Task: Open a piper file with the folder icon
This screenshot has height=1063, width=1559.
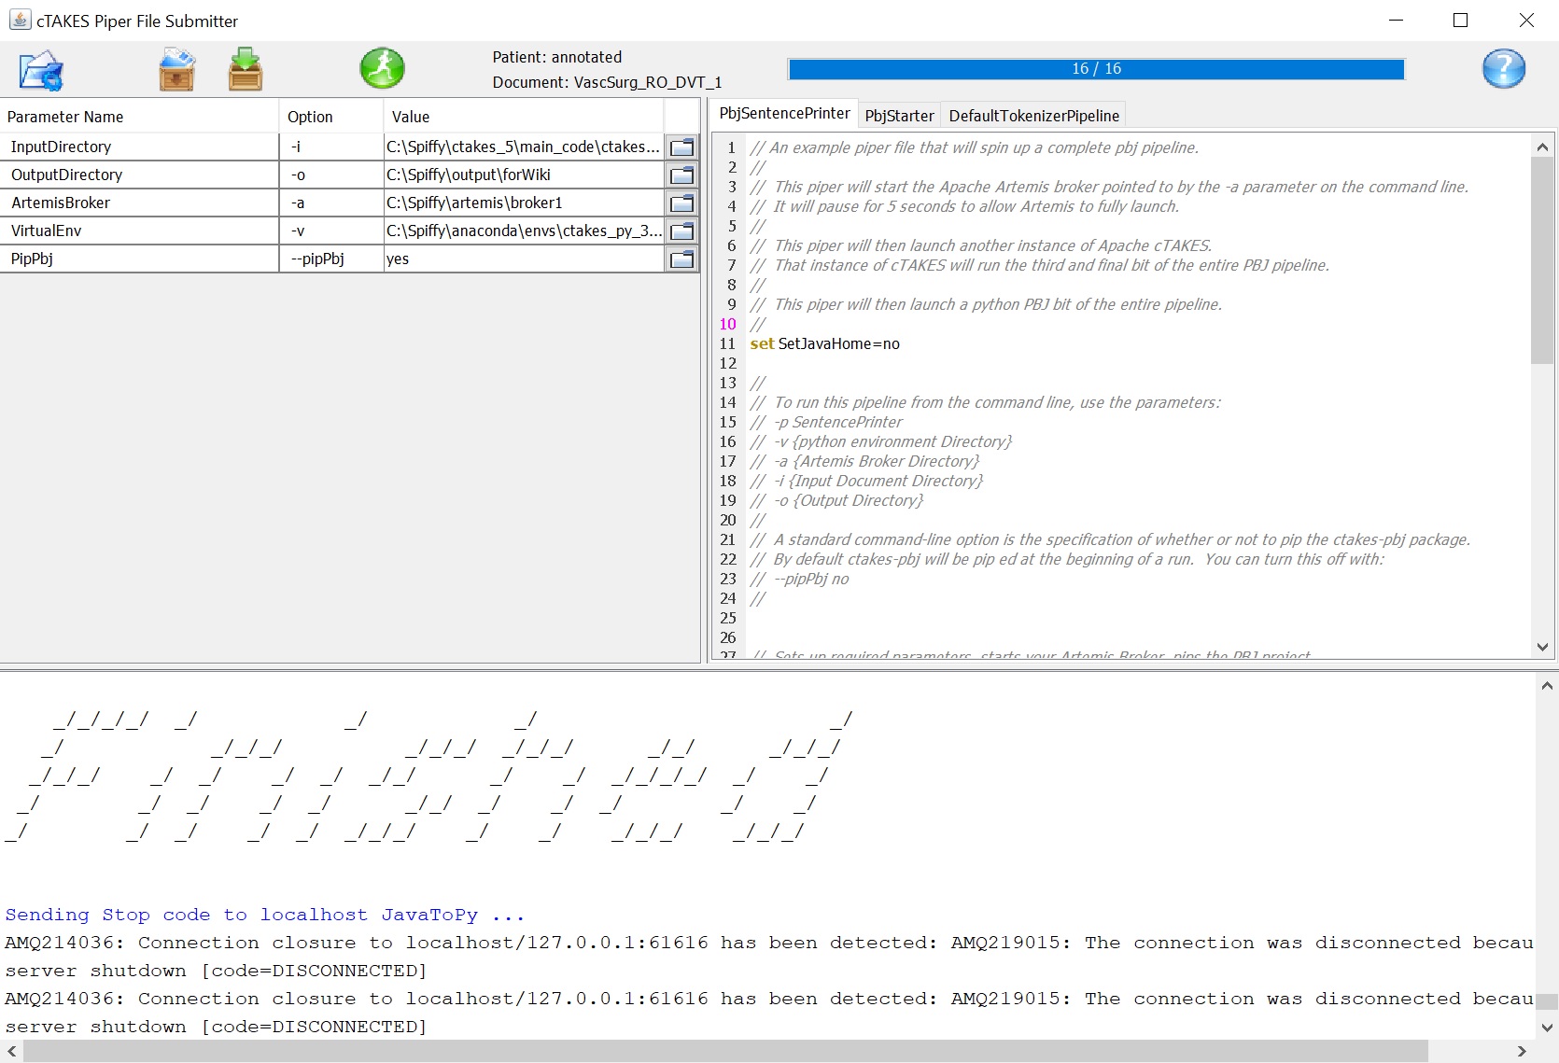Action: coord(41,71)
